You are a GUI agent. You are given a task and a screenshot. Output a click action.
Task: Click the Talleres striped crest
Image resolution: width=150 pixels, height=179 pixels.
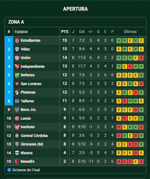tap(17, 101)
